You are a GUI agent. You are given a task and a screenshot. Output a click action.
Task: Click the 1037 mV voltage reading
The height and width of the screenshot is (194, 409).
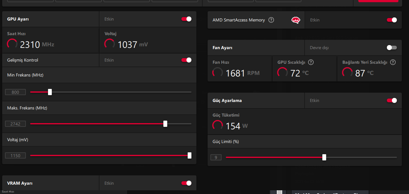133,45
